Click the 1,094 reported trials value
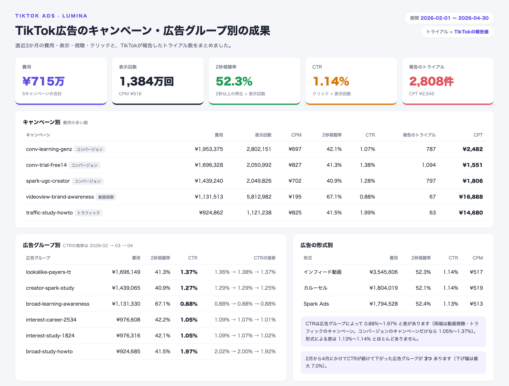 tap(429, 165)
